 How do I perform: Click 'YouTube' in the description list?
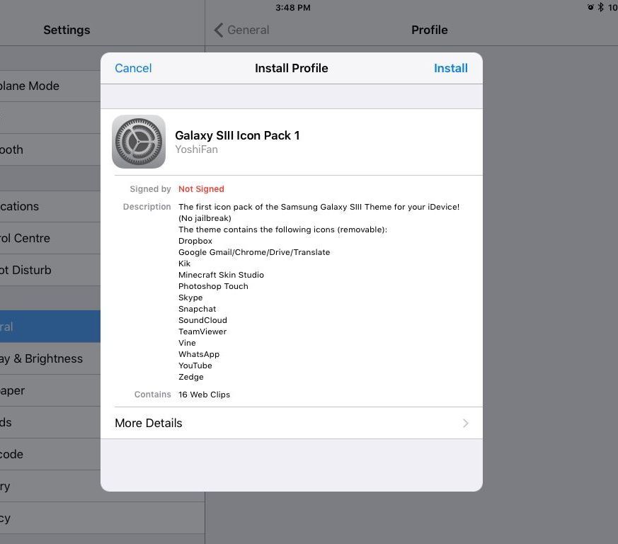coord(195,365)
